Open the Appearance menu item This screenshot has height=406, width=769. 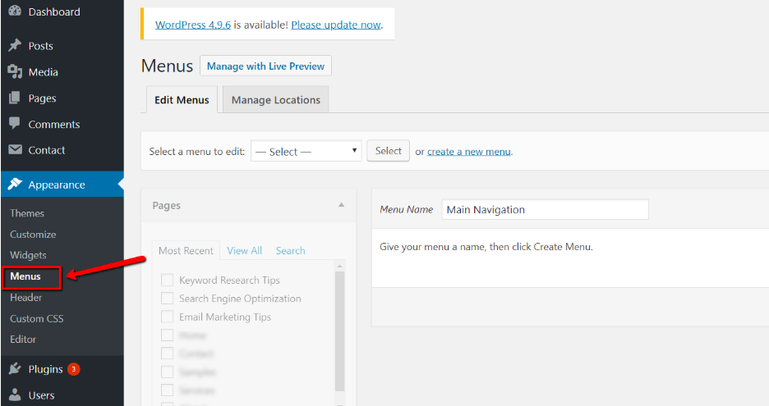click(x=62, y=185)
